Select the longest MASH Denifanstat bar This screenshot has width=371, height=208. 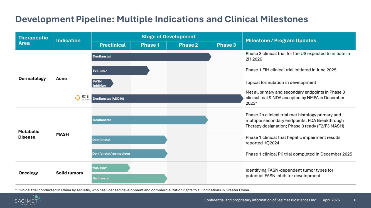(150, 120)
